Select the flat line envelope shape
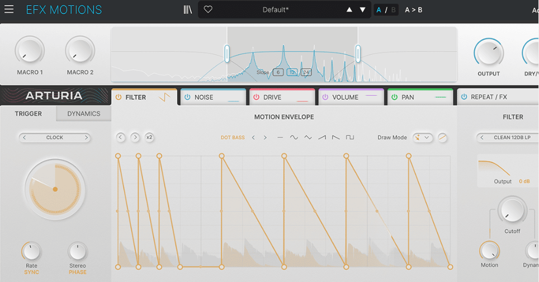 point(280,138)
